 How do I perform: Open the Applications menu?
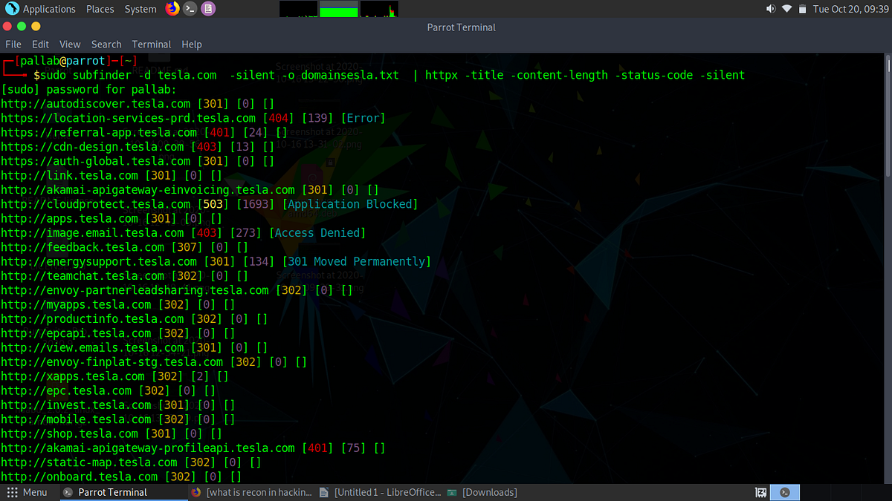(x=47, y=9)
